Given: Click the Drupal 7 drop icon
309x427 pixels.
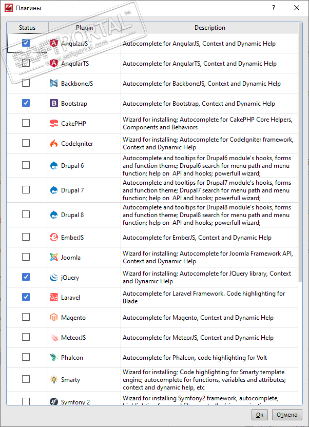Looking at the screenshot, I should click(x=54, y=190).
